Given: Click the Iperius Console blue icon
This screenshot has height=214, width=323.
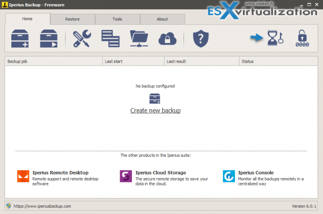Looking at the screenshot, I should point(229,176).
